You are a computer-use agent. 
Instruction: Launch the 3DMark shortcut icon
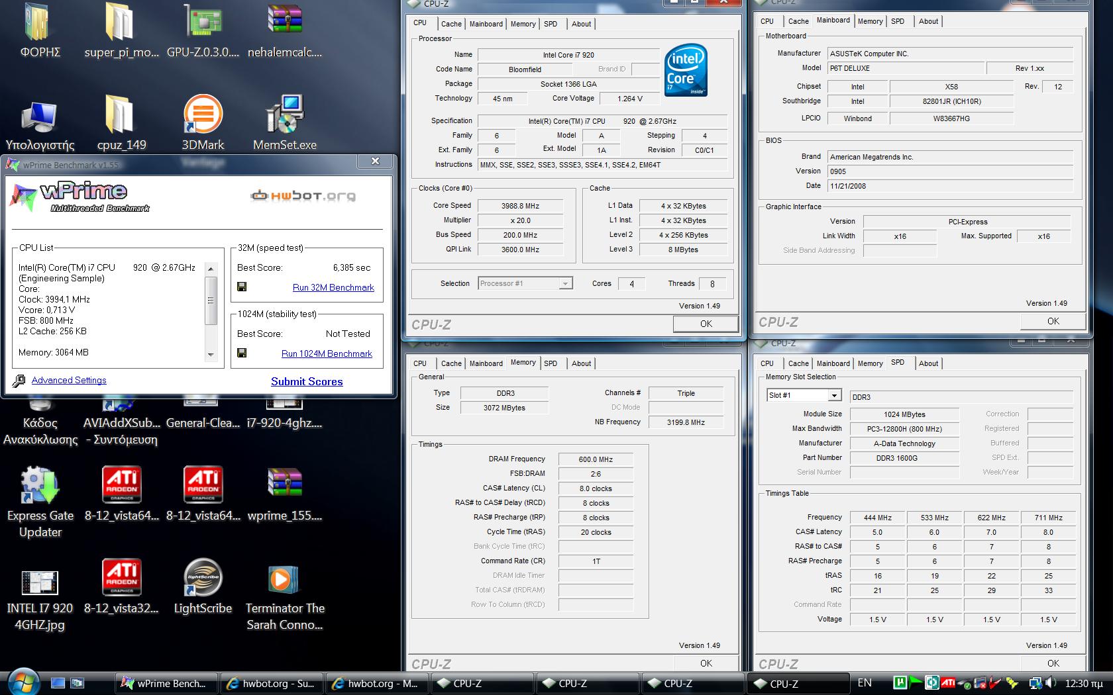point(203,114)
